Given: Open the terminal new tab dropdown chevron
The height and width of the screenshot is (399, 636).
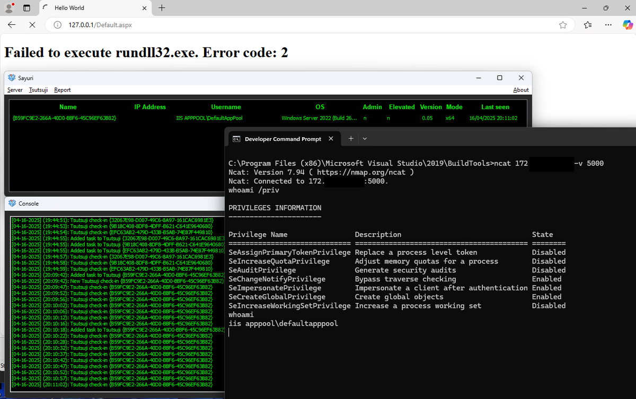Looking at the screenshot, I should tap(365, 139).
